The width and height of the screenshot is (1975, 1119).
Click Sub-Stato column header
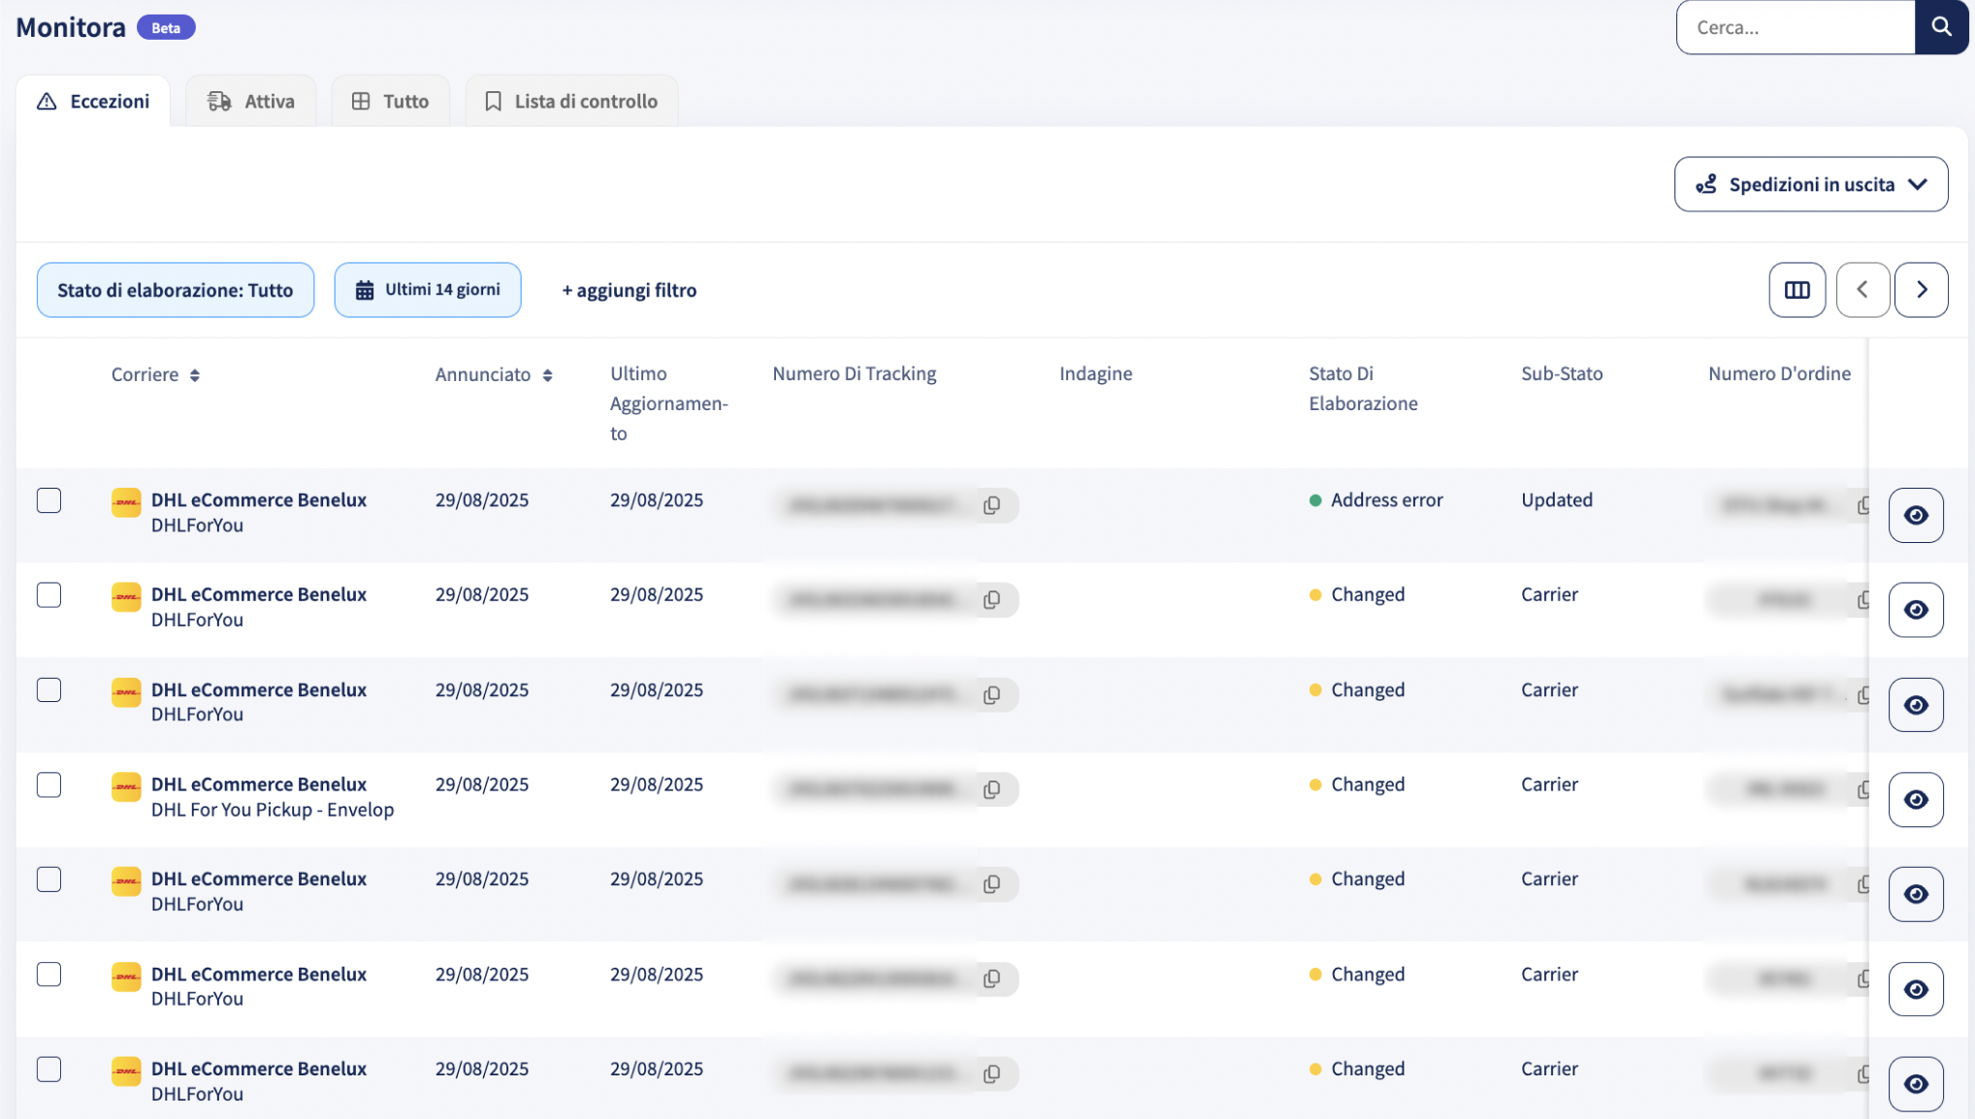1562,373
